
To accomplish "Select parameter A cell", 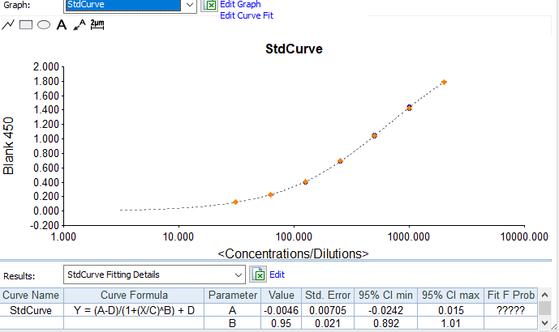I will tap(232, 310).
